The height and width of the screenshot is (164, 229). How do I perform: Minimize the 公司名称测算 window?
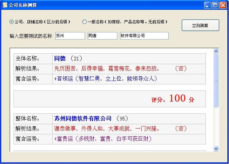click(207, 5)
